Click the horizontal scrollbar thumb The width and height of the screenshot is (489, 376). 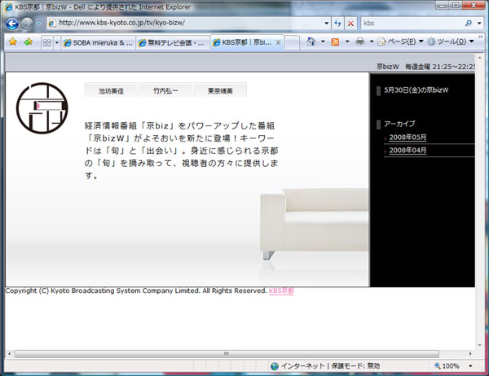pyautogui.click(x=227, y=354)
